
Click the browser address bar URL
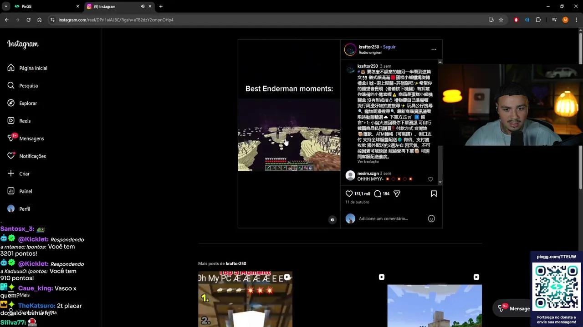click(116, 20)
